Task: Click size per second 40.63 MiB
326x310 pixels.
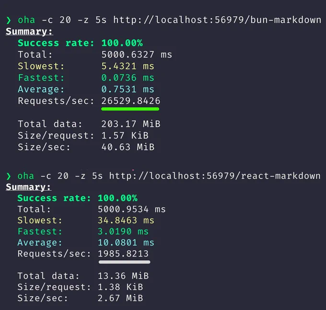Action: click(128, 147)
